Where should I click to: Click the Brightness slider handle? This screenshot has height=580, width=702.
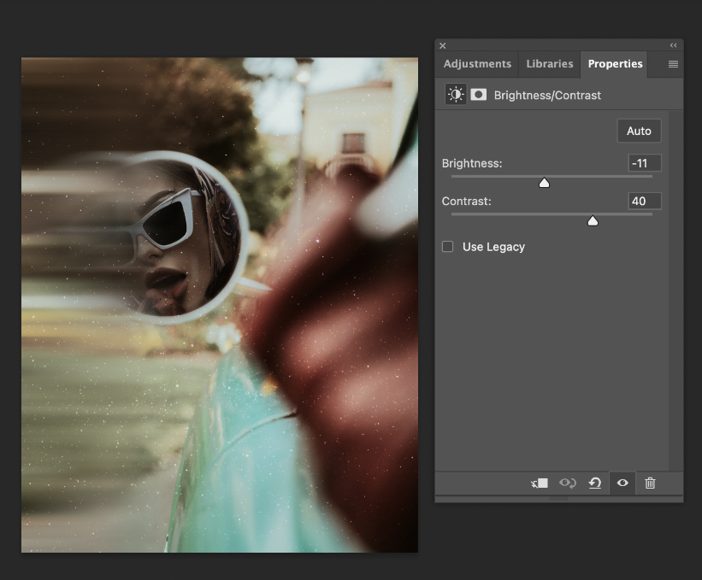click(x=544, y=183)
